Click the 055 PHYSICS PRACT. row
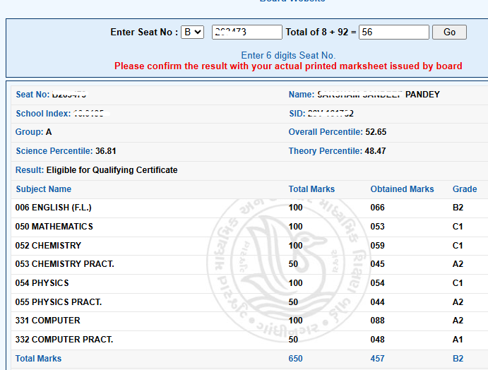 point(249,302)
